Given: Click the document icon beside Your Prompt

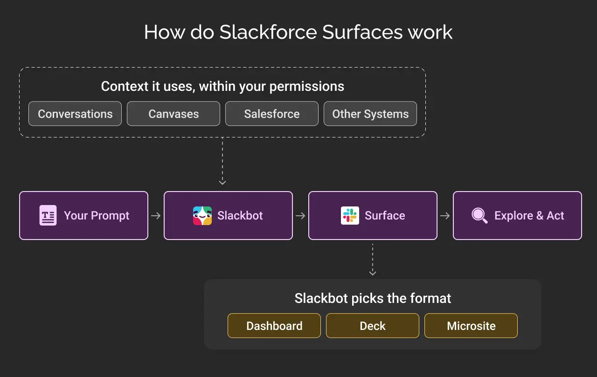Looking at the screenshot, I should tap(48, 215).
